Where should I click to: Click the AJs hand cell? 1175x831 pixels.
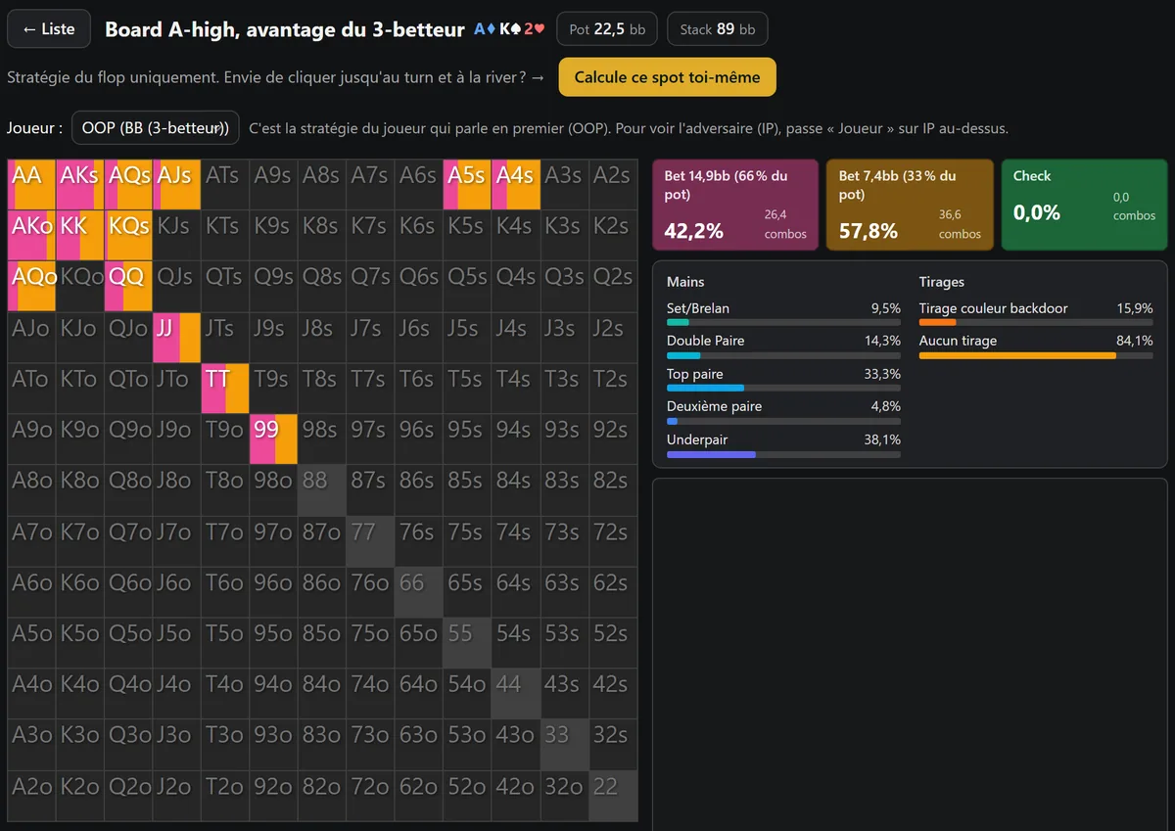click(x=177, y=184)
